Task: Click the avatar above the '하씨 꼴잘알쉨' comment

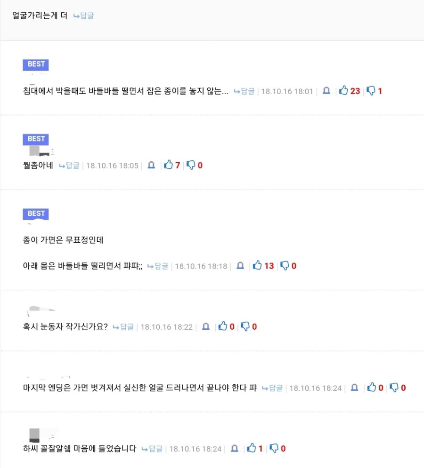Action: [x=34, y=435]
